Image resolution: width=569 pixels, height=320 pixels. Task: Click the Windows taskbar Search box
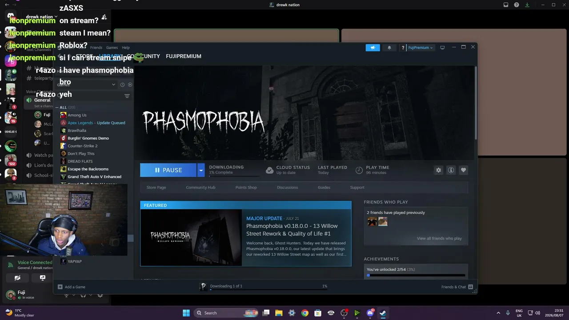click(226, 313)
